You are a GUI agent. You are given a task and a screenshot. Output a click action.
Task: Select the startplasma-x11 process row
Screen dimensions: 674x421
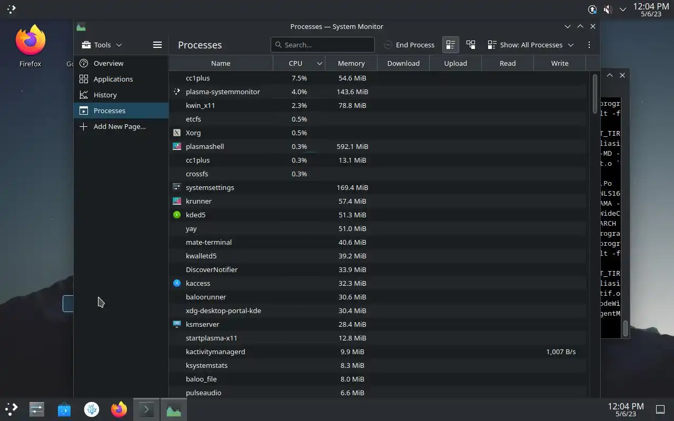point(377,338)
